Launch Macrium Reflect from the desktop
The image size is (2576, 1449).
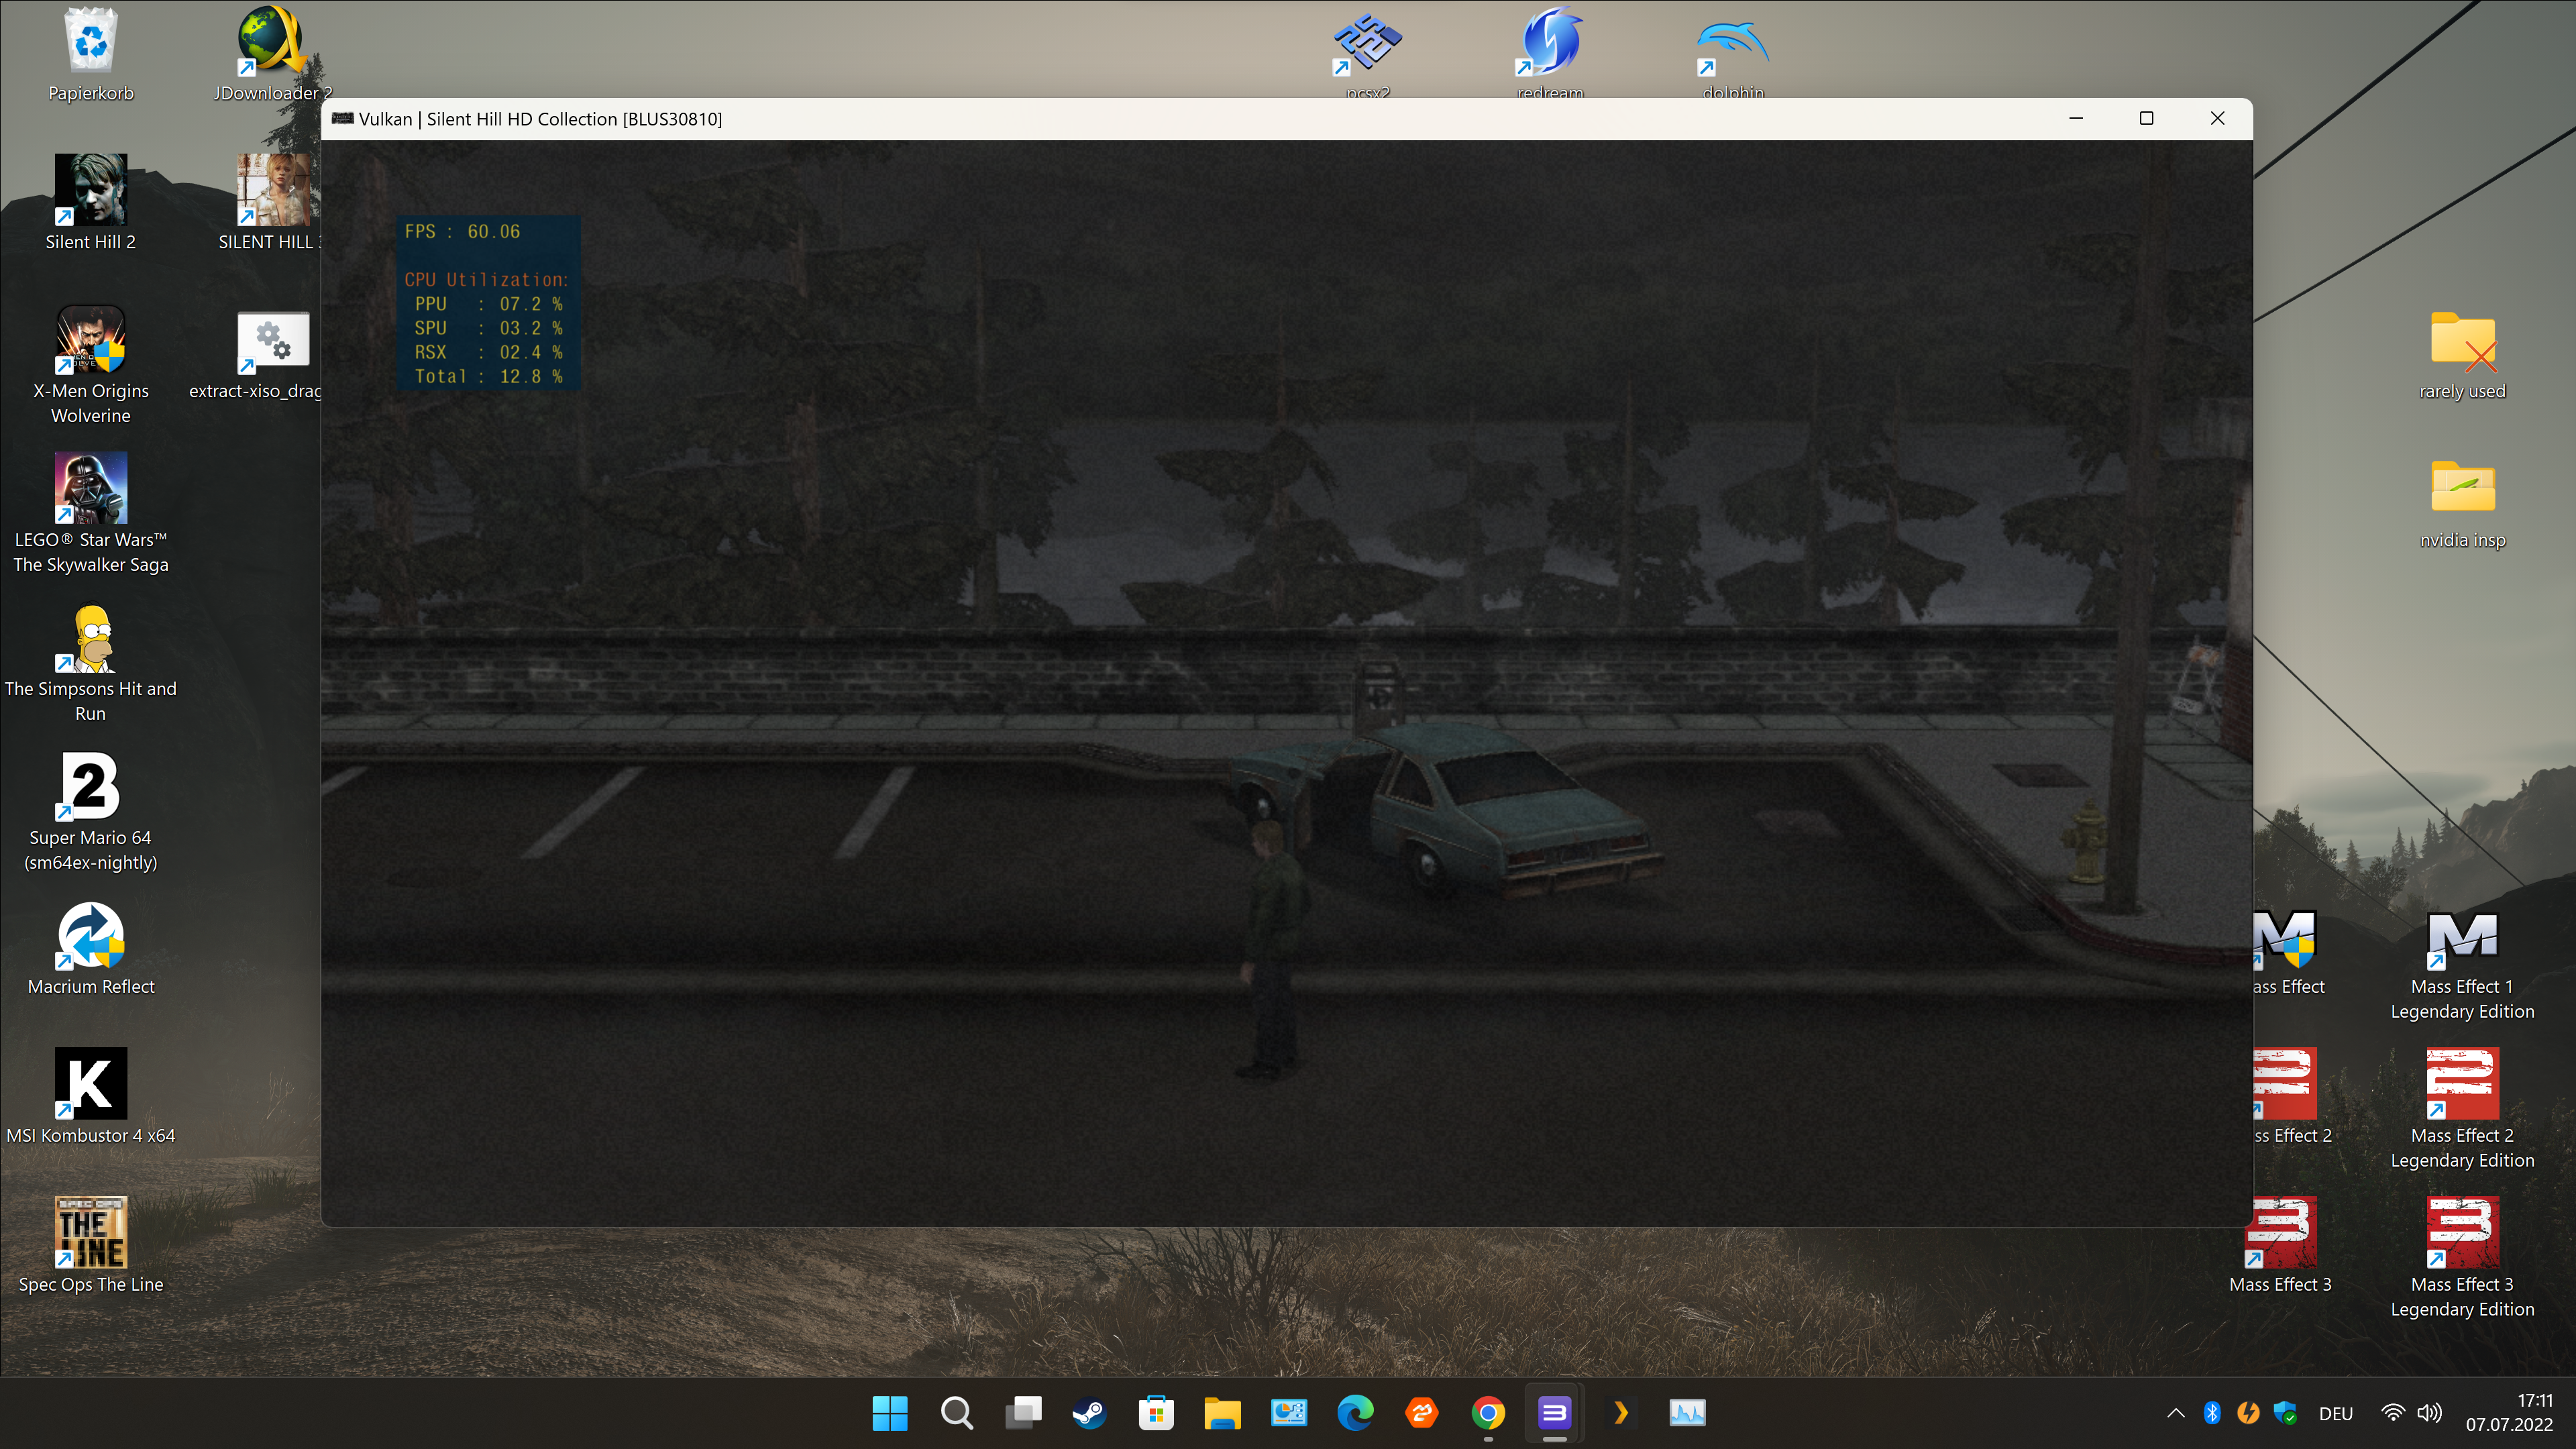coord(90,937)
